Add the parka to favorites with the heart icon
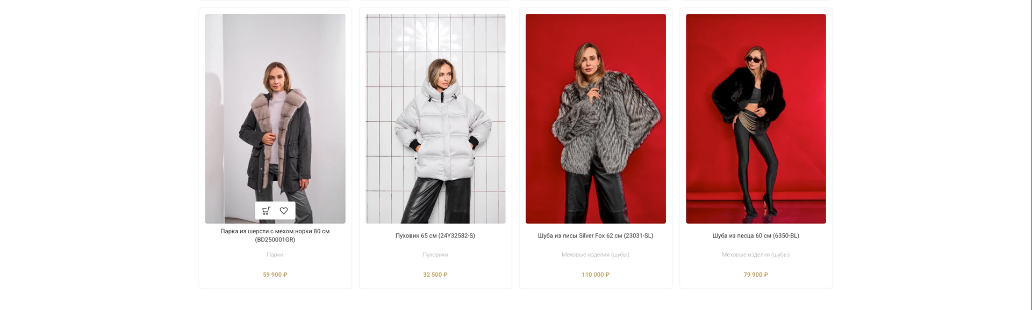This screenshot has width=1032, height=310. tap(284, 211)
